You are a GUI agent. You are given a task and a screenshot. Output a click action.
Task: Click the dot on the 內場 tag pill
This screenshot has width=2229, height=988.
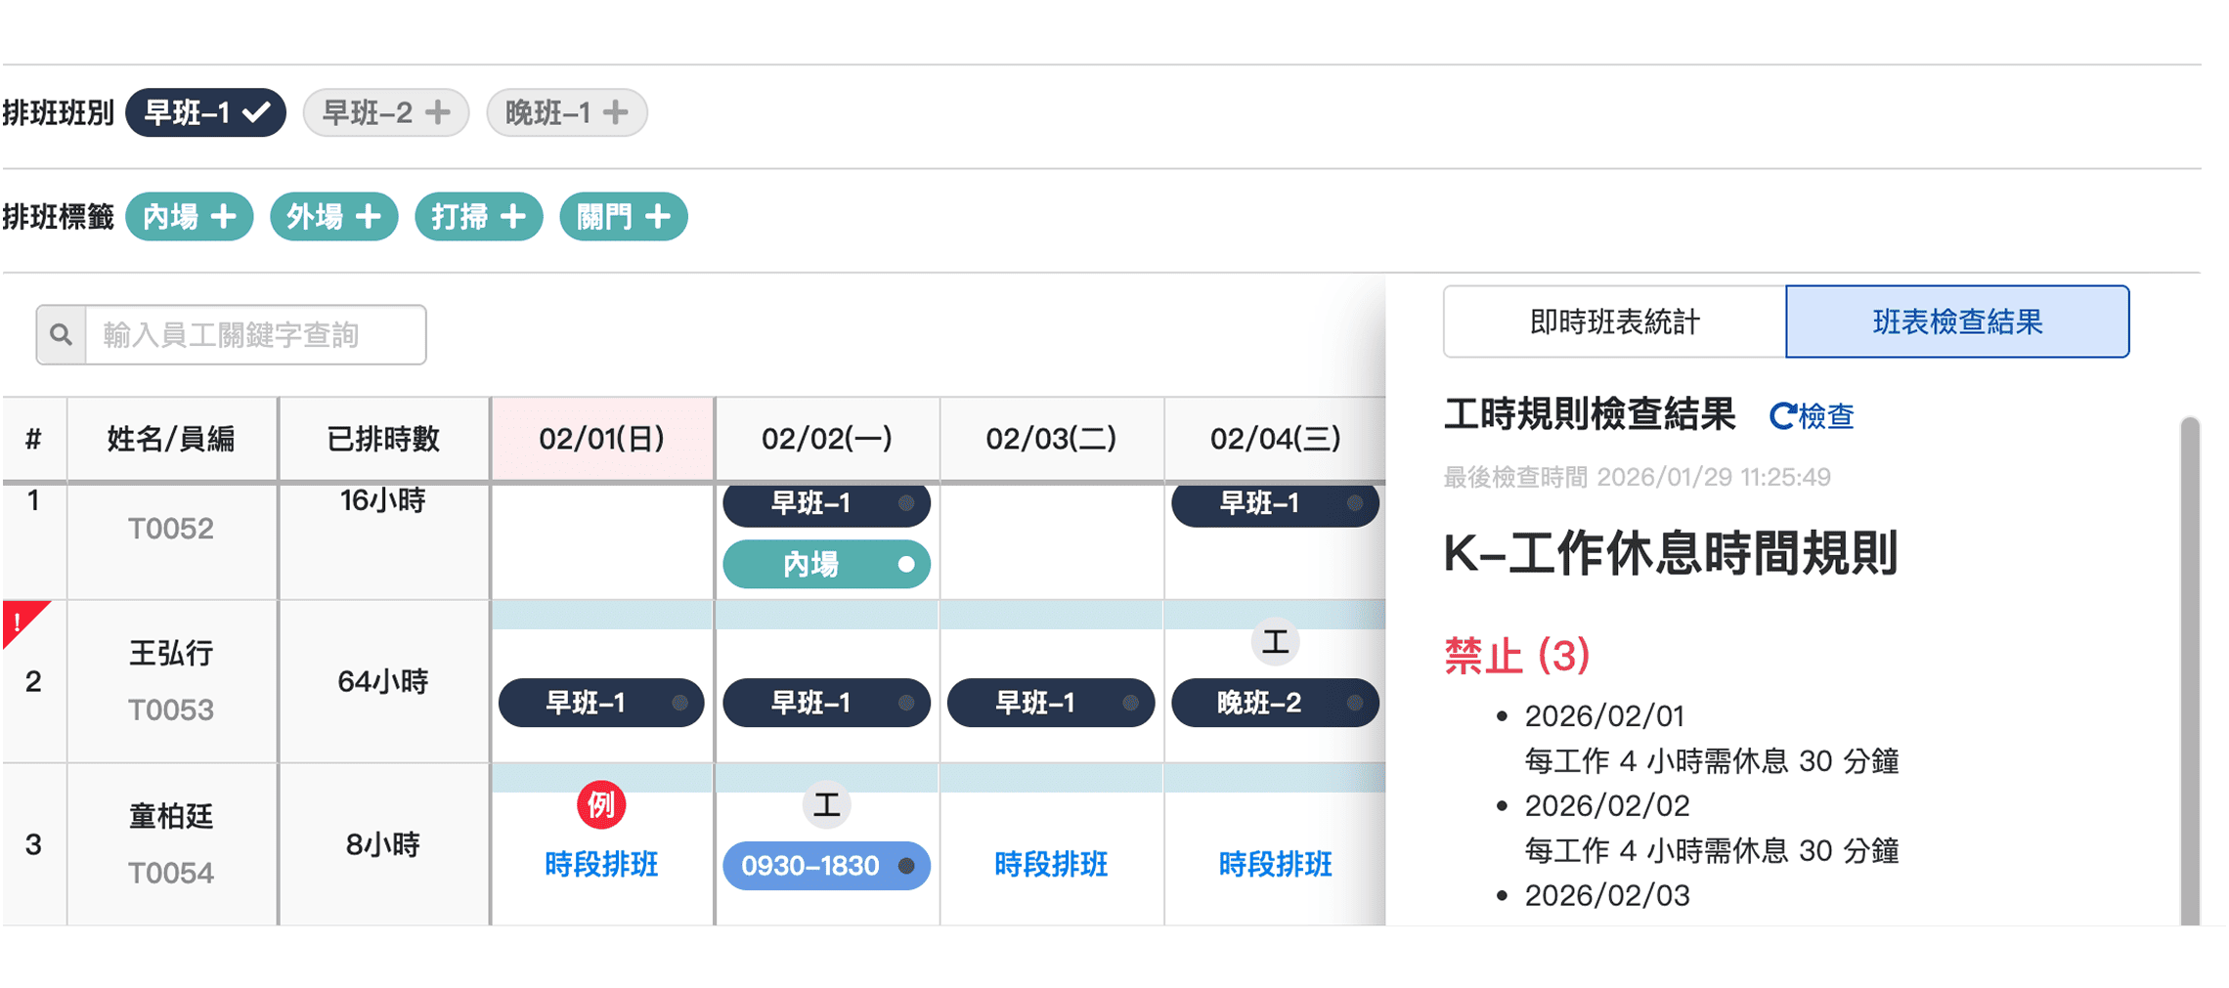[908, 564]
